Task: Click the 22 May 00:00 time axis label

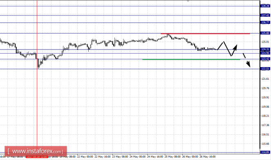Action: 85,157
